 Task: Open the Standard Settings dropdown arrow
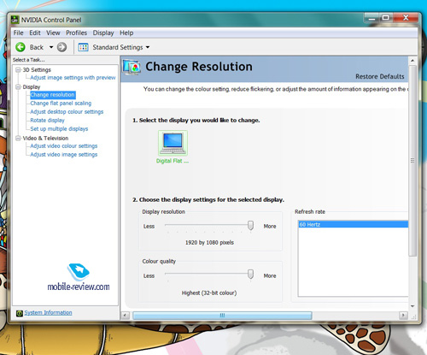pos(148,47)
